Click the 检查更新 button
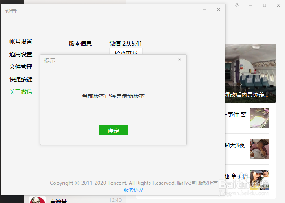 (x=126, y=52)
